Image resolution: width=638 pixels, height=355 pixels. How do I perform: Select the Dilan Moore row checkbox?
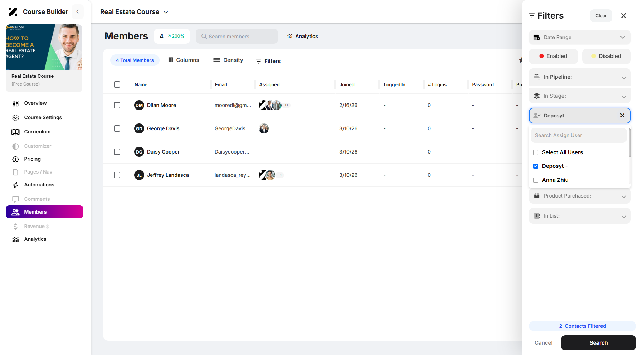[x=117, y=105]
